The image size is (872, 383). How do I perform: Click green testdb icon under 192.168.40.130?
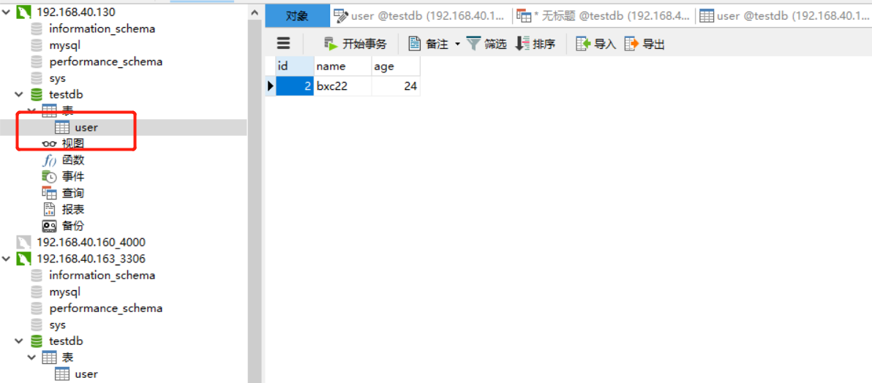click(37, 94)
